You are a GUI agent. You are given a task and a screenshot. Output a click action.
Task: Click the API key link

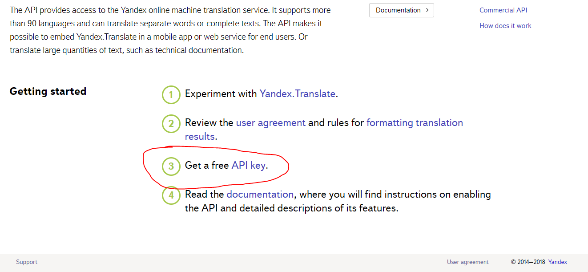248,166
